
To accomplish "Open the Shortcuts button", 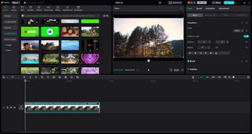I will (175, 3).
